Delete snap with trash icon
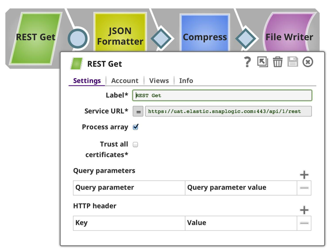Image resolution: width=330 pixels, height=252 pixels. coord(278,62)
